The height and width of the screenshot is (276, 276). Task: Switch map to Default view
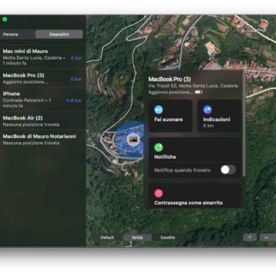click(x=107, y=238)
